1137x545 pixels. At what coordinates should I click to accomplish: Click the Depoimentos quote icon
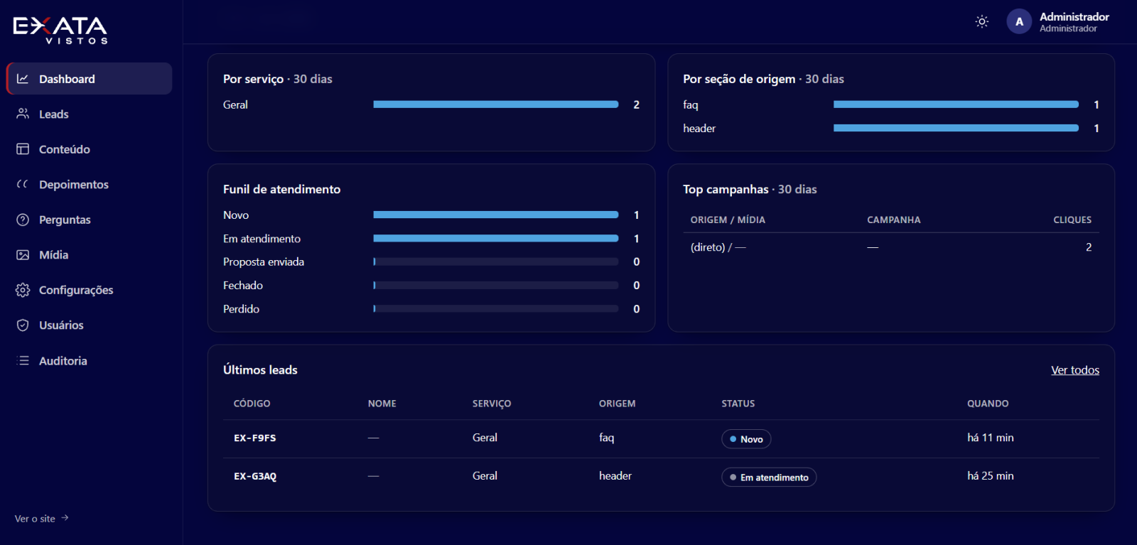[23, 184]
